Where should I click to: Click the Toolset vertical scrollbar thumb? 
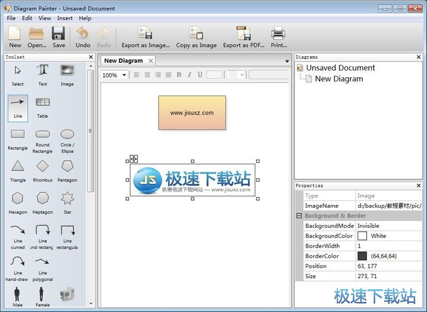[91, 131]
